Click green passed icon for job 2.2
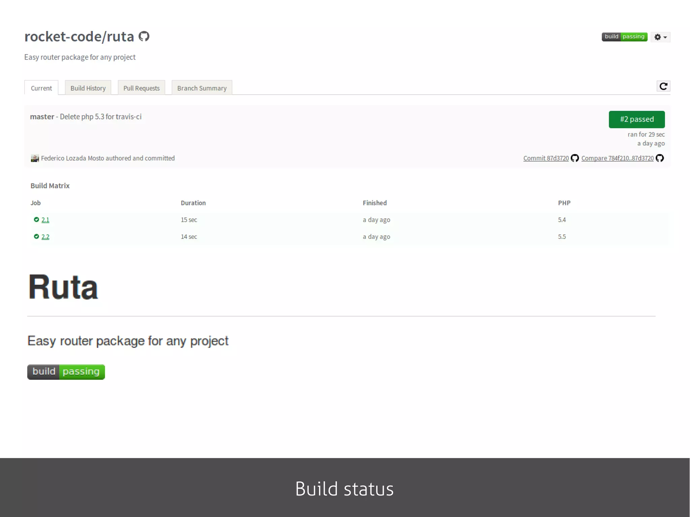This screenshot has height=517, width=690. coord(36,236)
